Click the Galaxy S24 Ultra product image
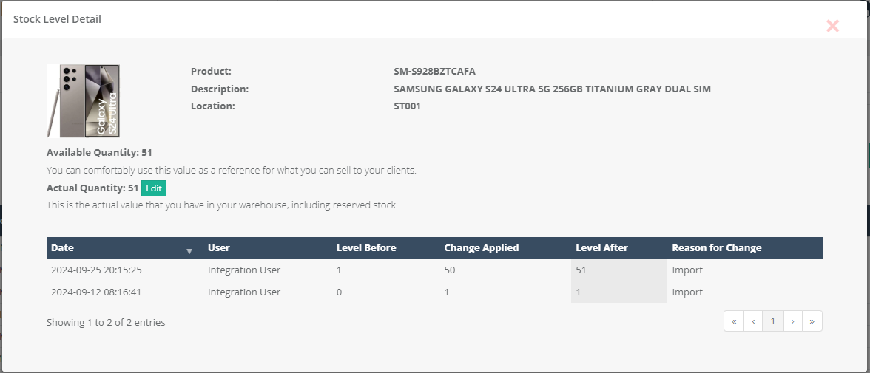 coord(84,100)
